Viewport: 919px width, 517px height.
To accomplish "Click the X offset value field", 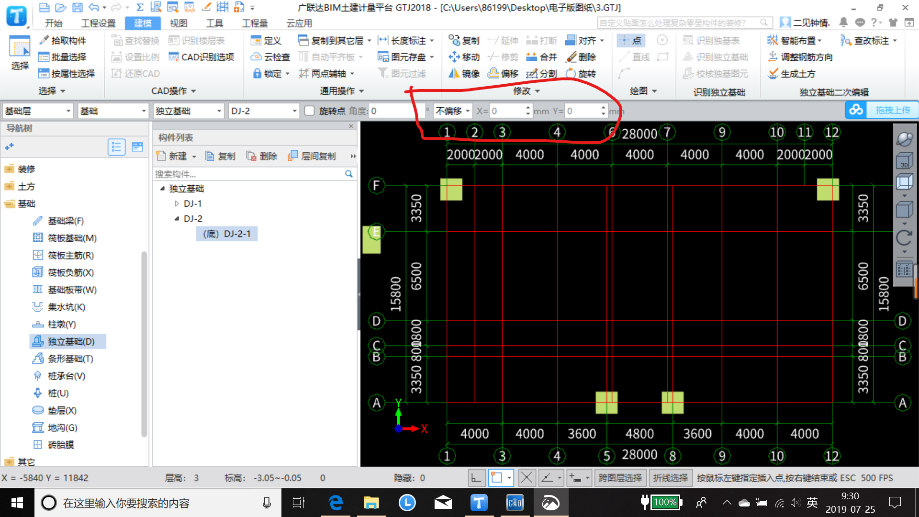I will pos(507,111).
